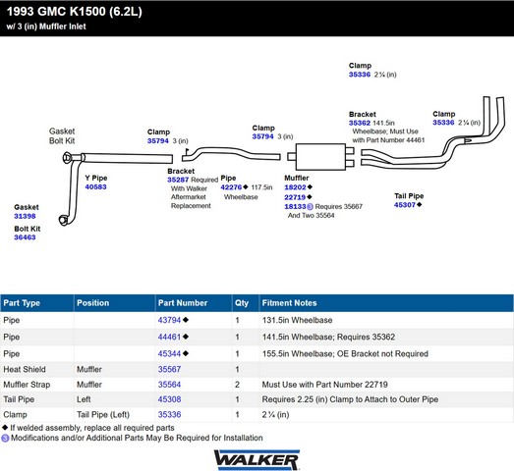Open table part number 45344
The height and width of the screenshot is (471, 514).
coord(169,354)
